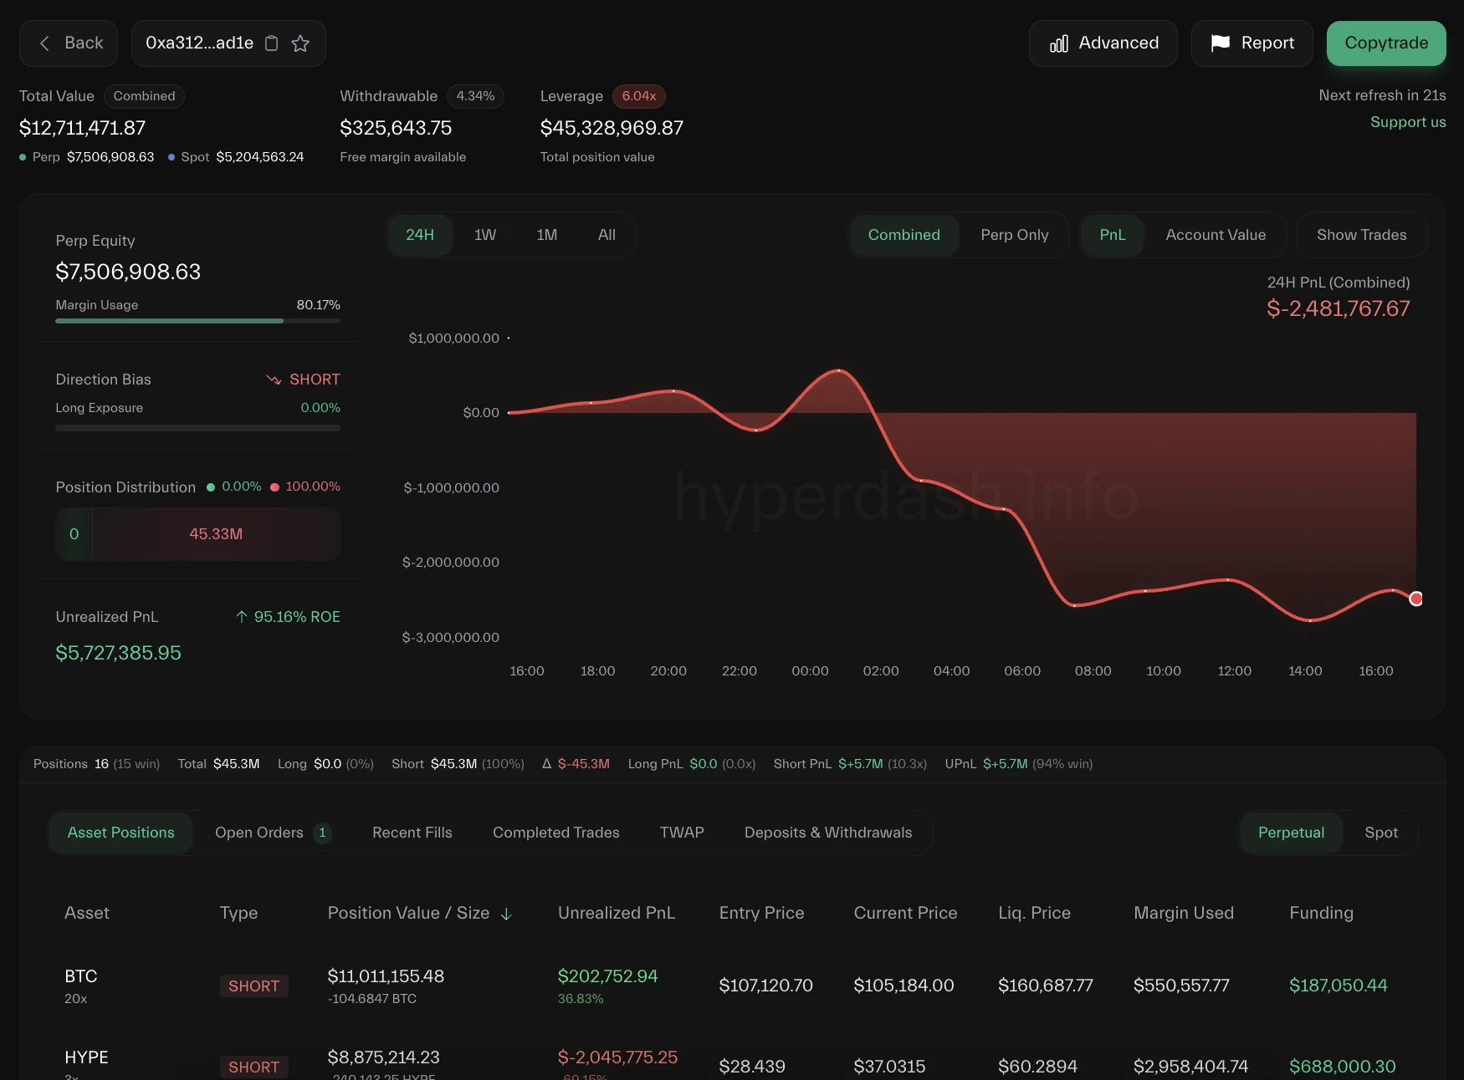Star the wallet address as favorite

300,43
